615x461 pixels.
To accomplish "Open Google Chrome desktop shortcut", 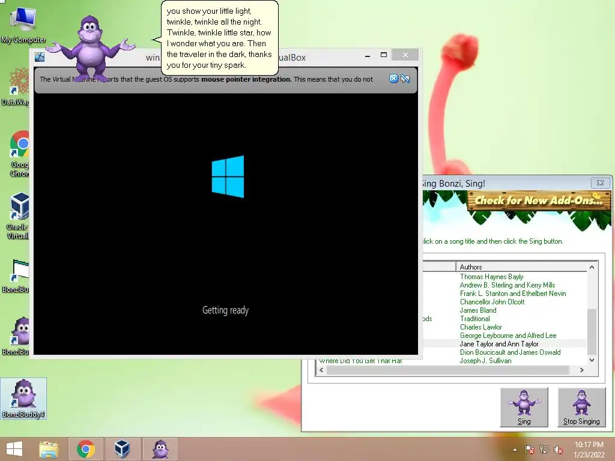I will pos(19,154).
